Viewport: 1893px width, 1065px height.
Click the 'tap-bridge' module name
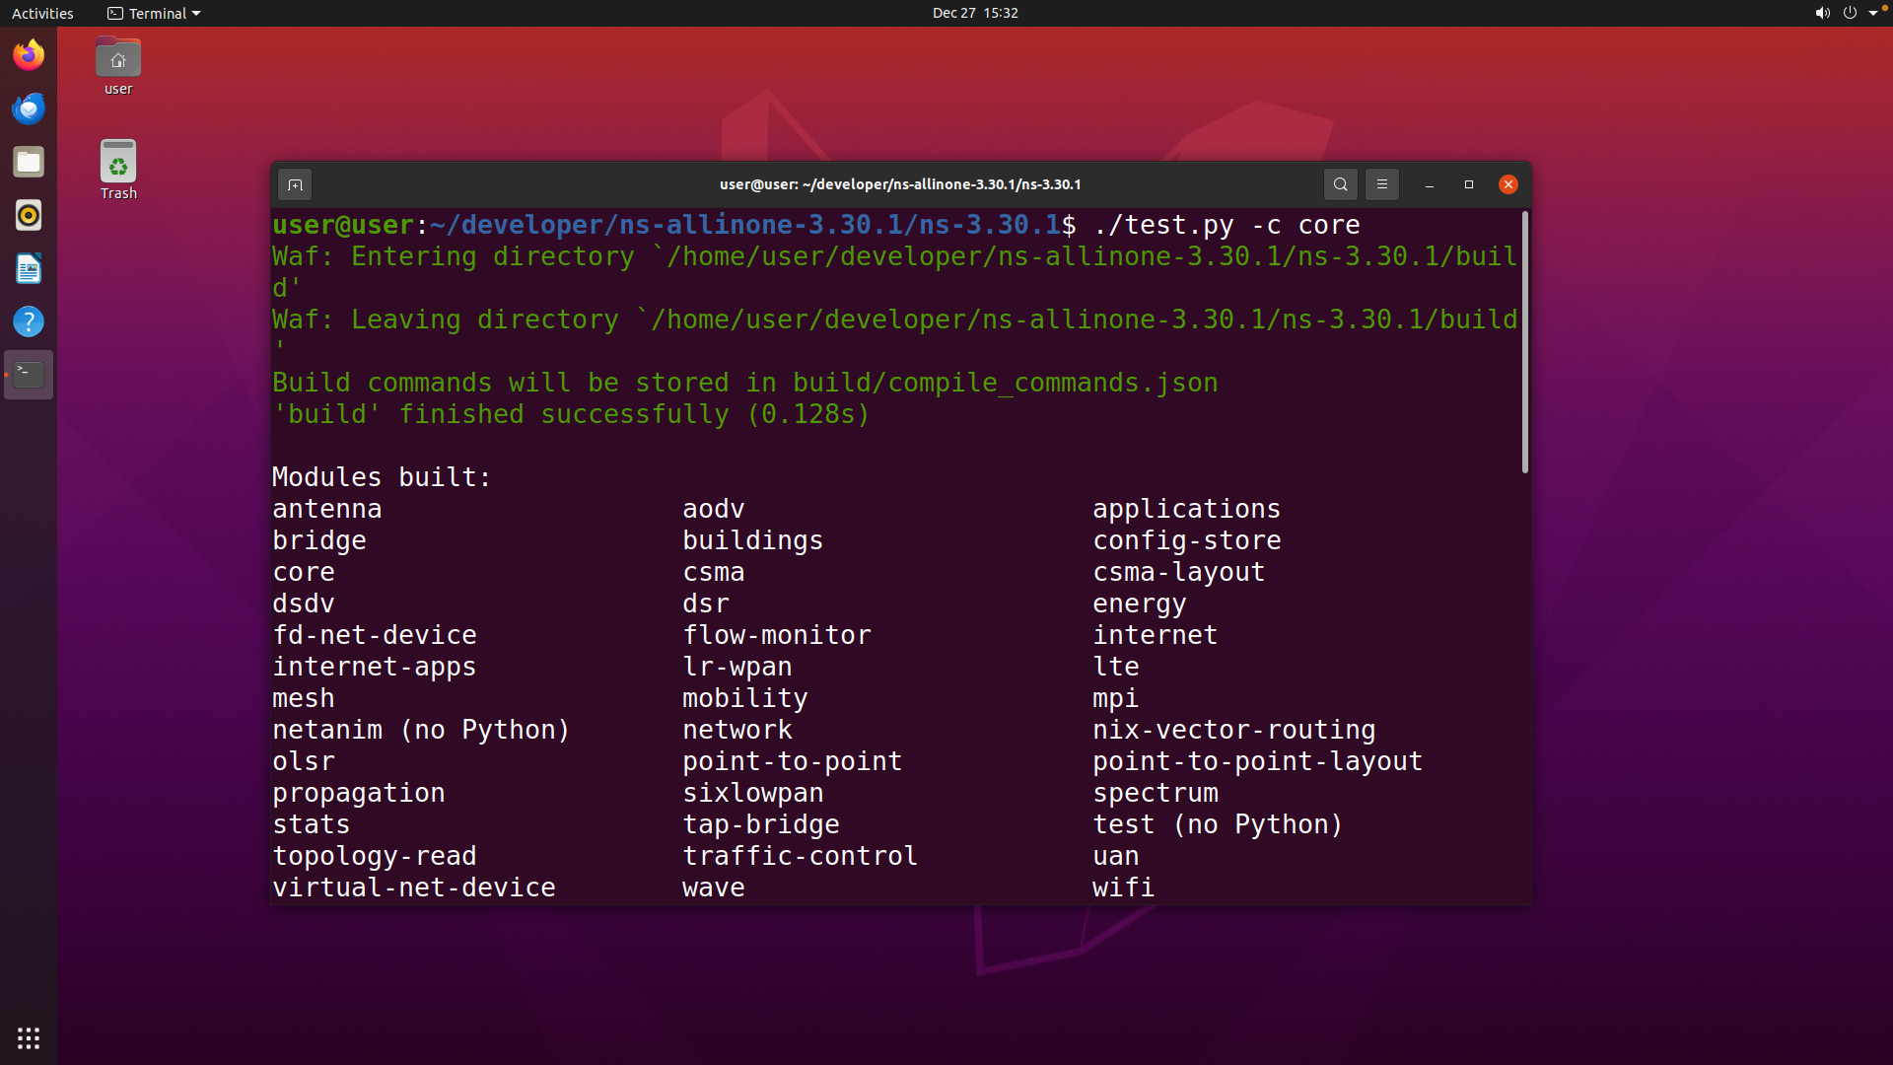tap(761, 824)
